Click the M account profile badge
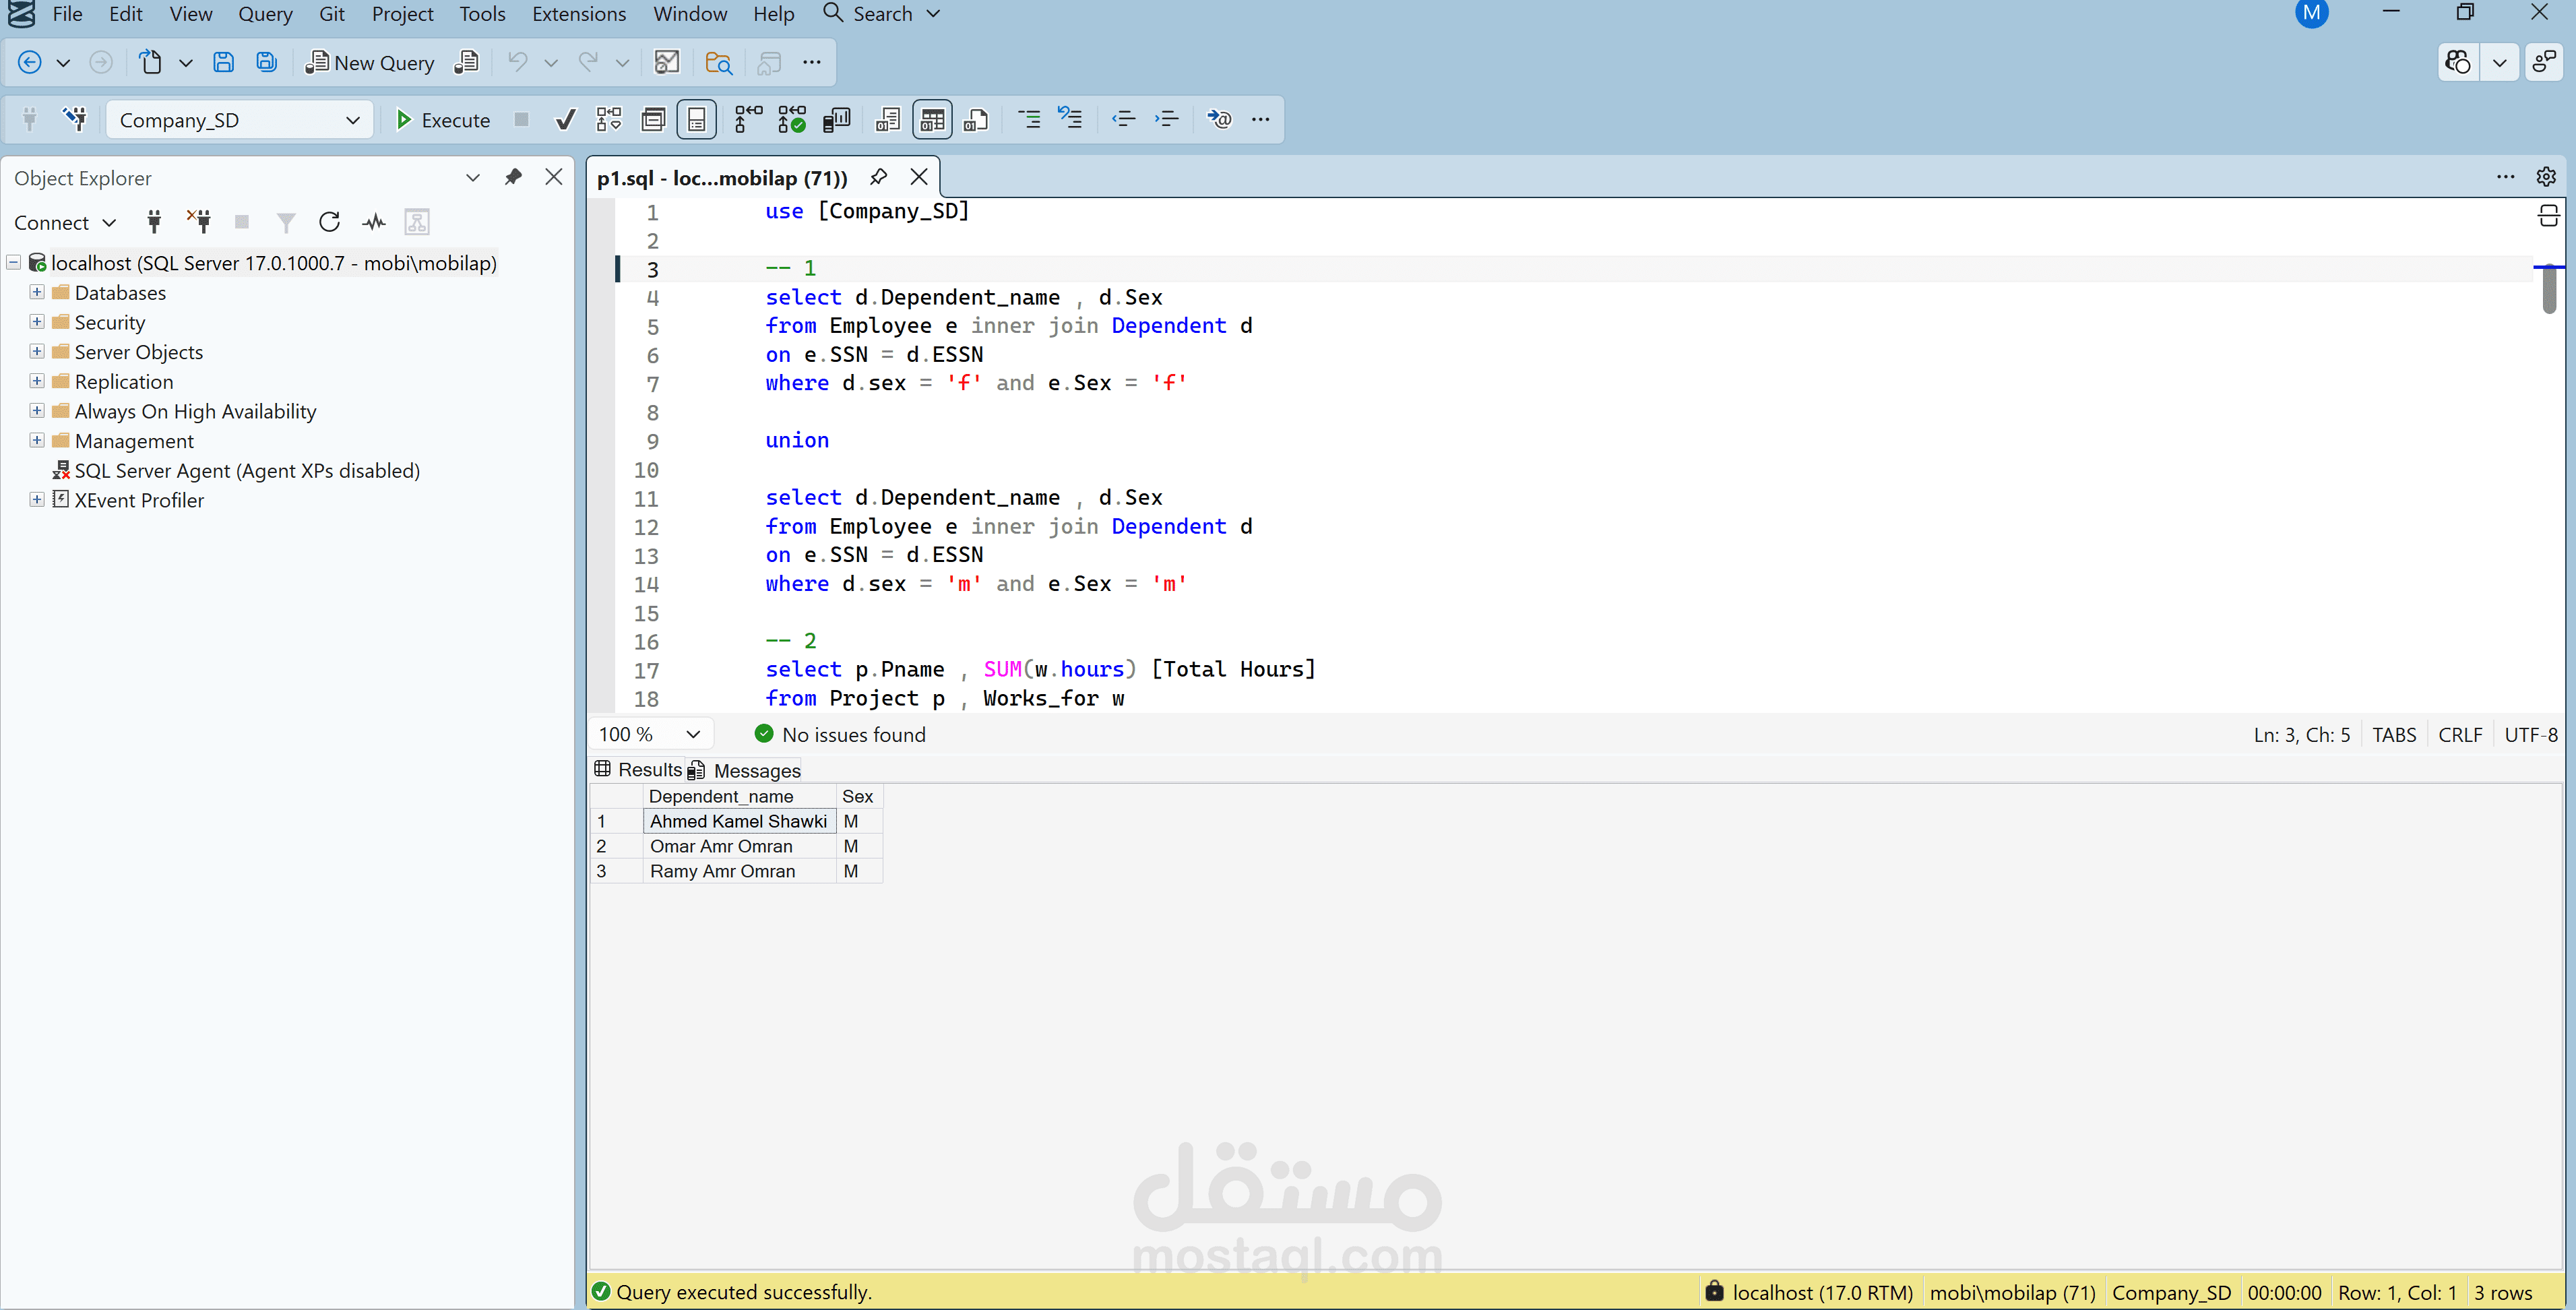This screenshot has height=1310, width=2576. pos(2311,14)
